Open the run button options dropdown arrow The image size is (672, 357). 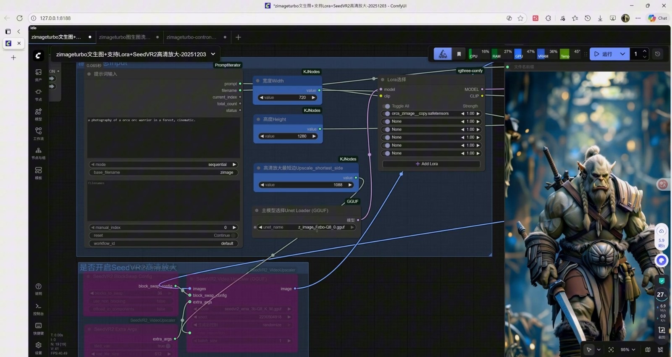point(622,54)
